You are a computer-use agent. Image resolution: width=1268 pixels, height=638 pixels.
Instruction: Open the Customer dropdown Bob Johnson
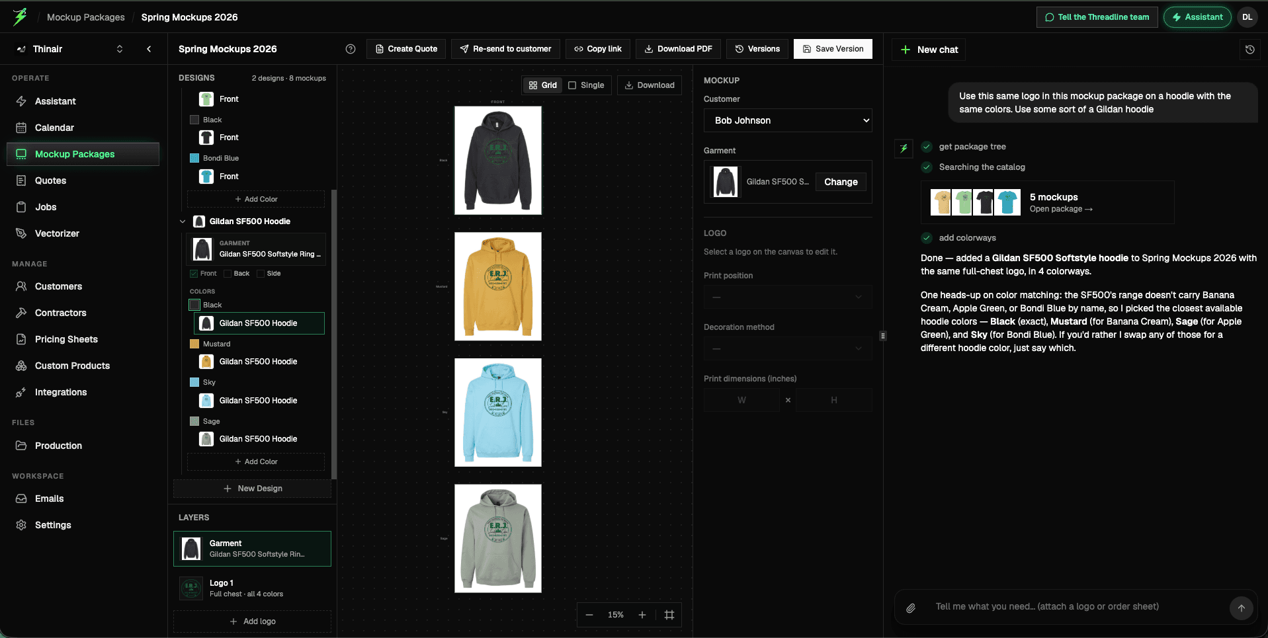tap(788, 120)
